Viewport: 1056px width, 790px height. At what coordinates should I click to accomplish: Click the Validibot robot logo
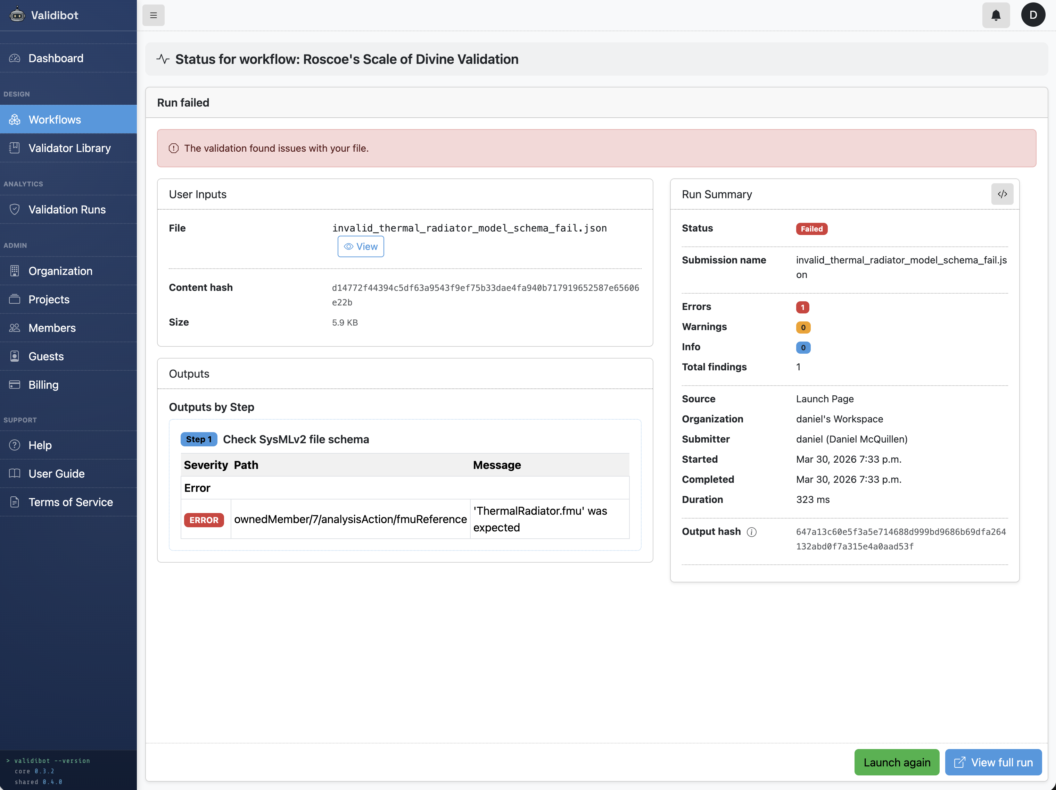click(x=17, y=15)
